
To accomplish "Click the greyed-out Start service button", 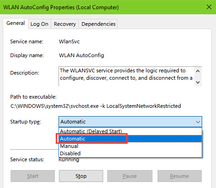I will pyautogui.click(x=33, y=176).
